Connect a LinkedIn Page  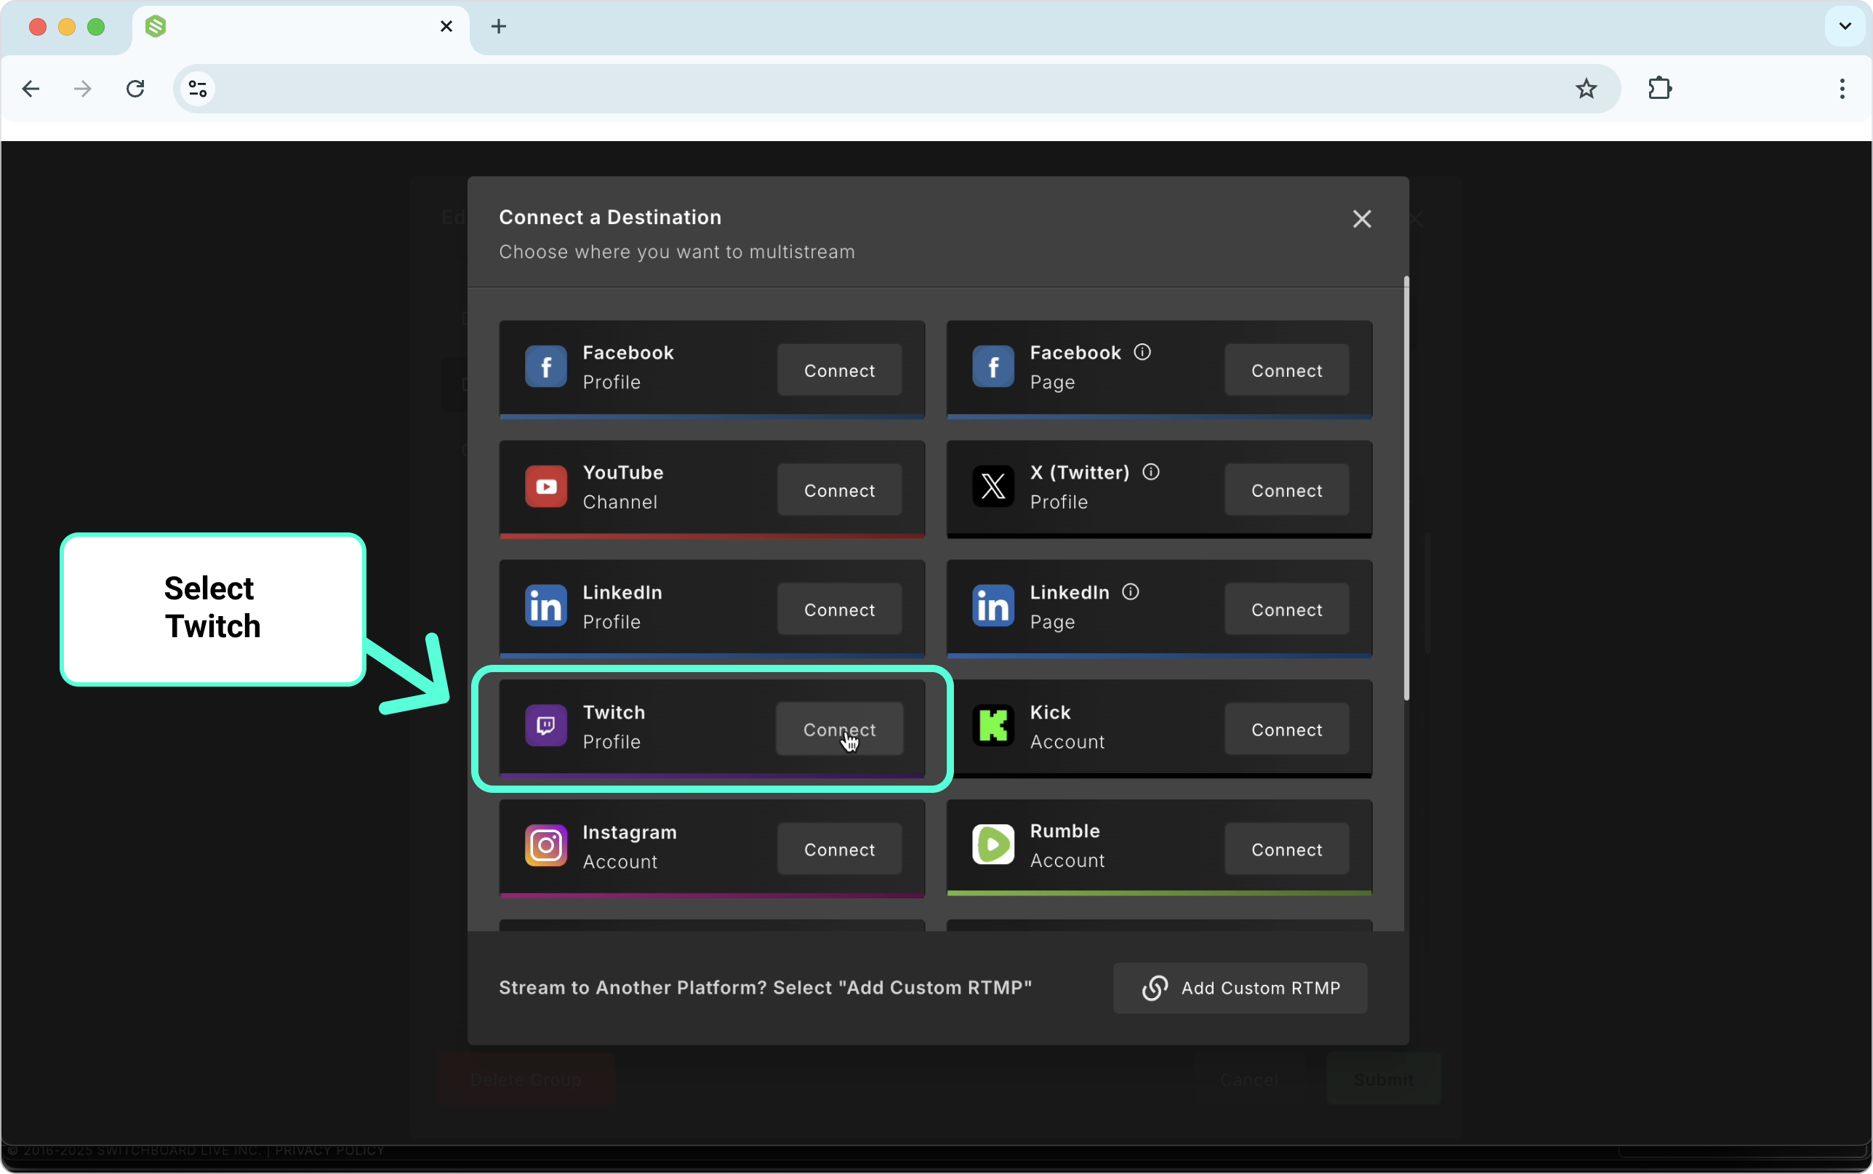click(1286, 610)
